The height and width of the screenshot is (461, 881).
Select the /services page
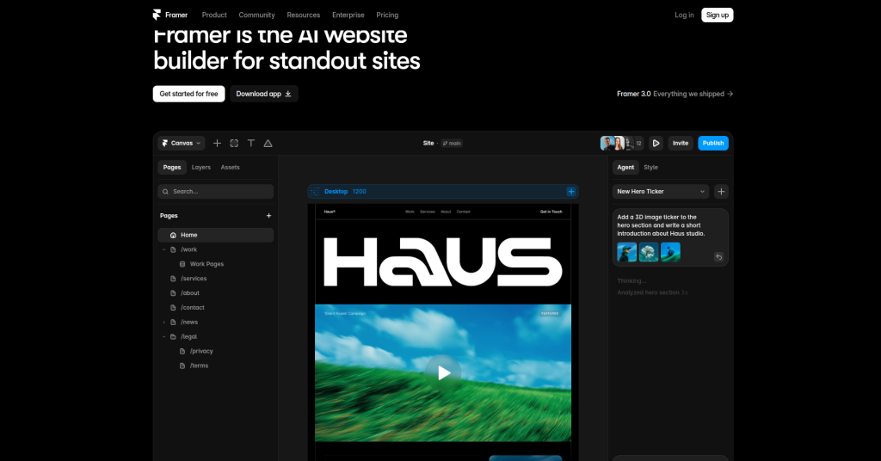click(194, 279)
